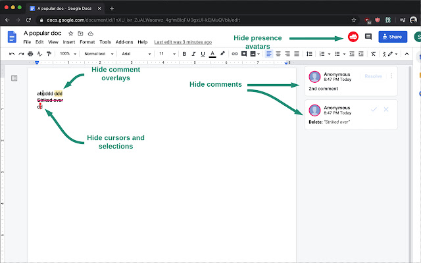Viewport: 421px width, 263px height.
Task: Toggle Underline formatting
Action: 203,53
